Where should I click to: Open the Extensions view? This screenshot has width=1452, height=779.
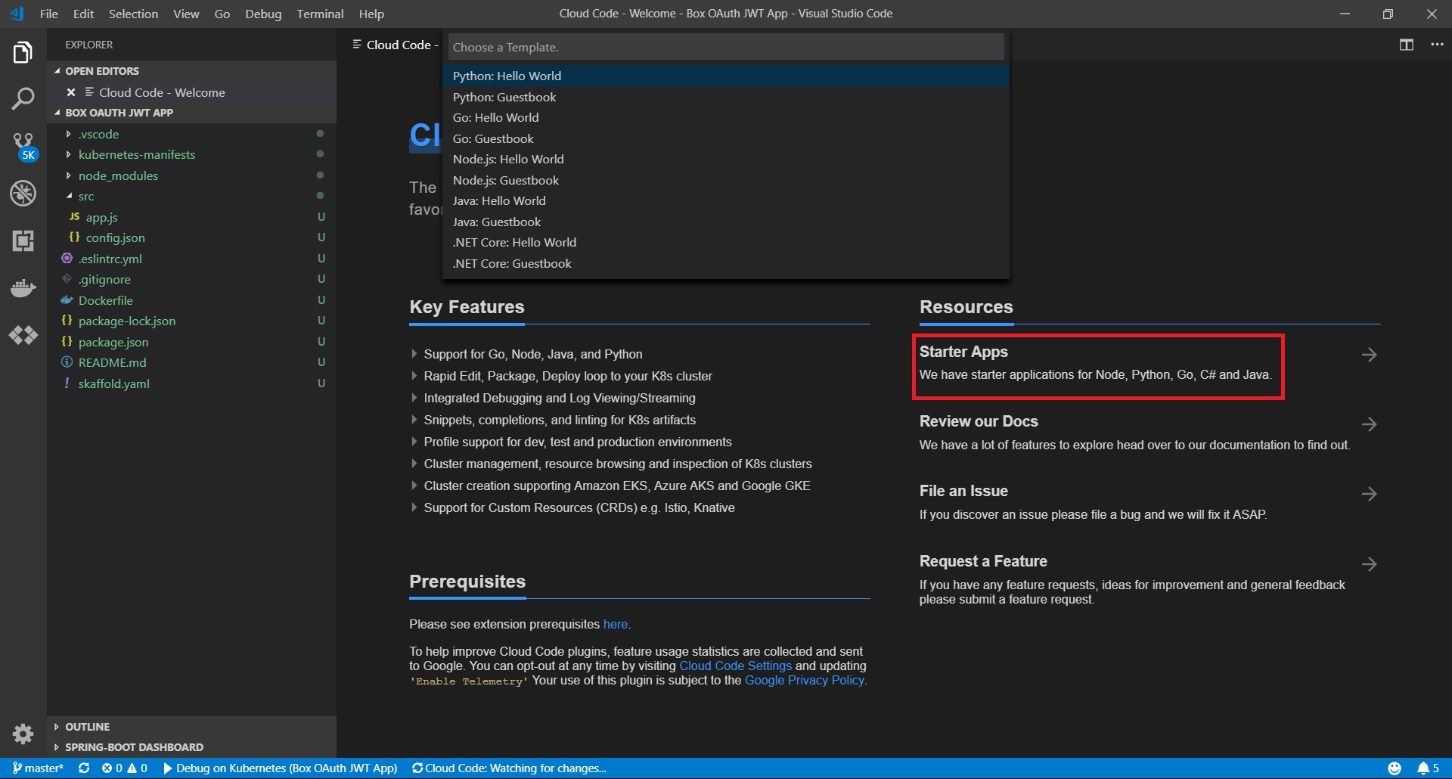pos(23,241)
